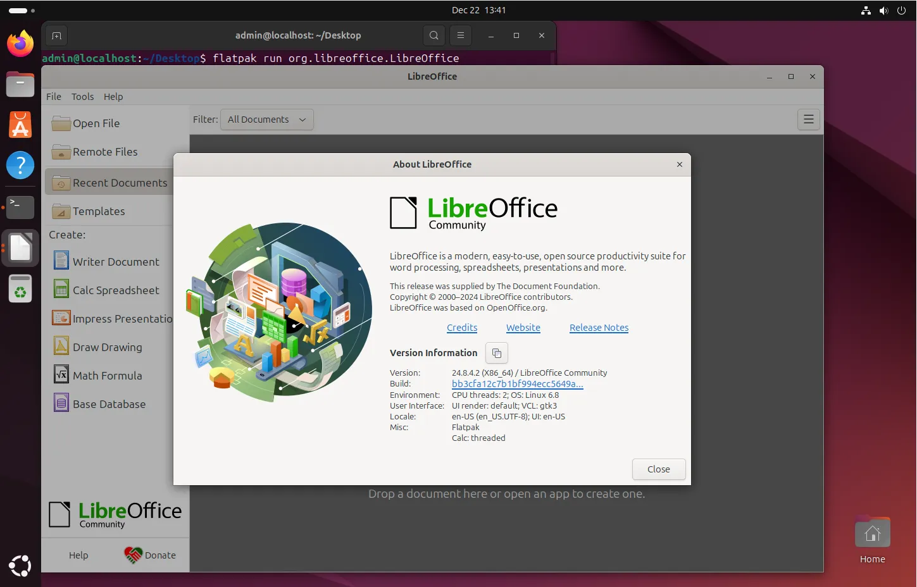Copy version information with the copy icon
The height and width of the screenshot is (587, 917).
(x=497, y=353)
